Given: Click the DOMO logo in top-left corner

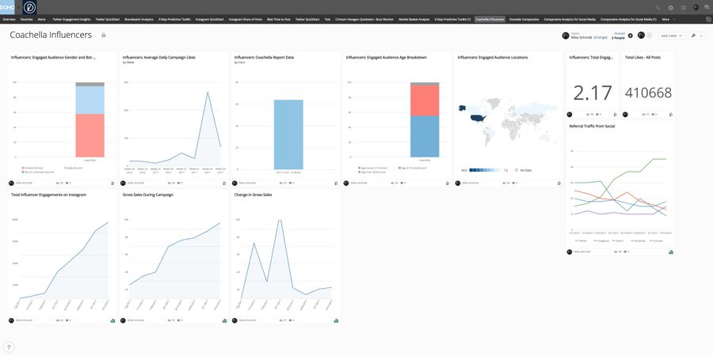Looking at the screenshot, I should pyautogui.click(x=7, y=7).
